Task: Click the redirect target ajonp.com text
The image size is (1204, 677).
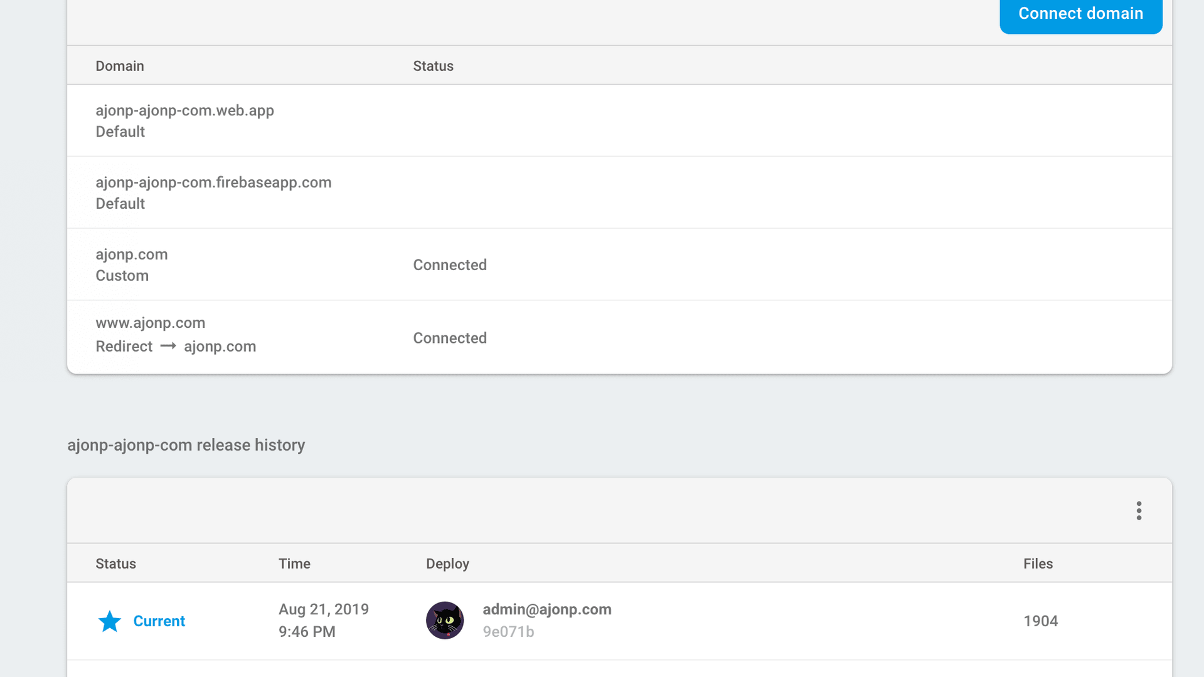Action: tap(220, 347)
